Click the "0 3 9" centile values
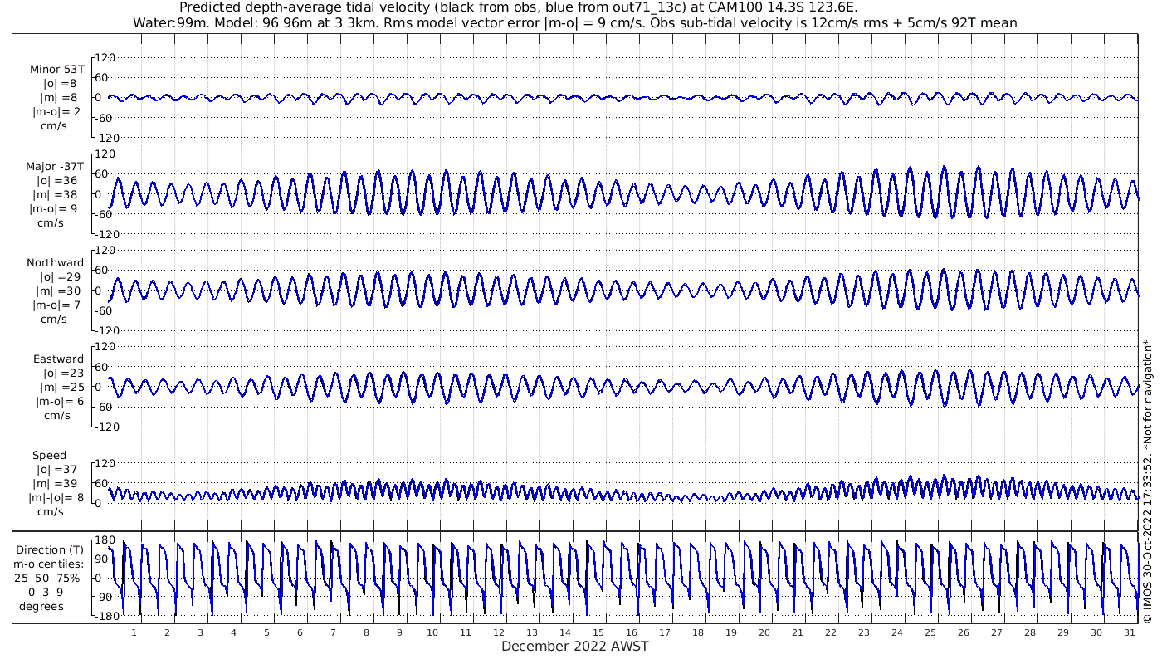This screenshot has height=664, width=1162. click(45, 592)
